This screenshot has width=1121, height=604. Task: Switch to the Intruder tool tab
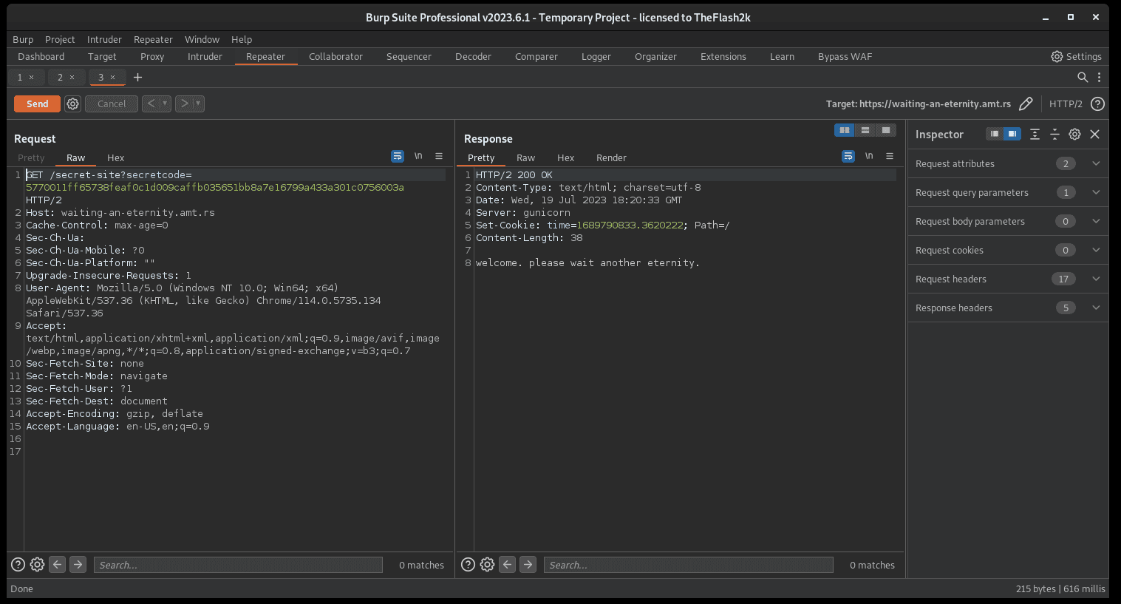[205, 56]
